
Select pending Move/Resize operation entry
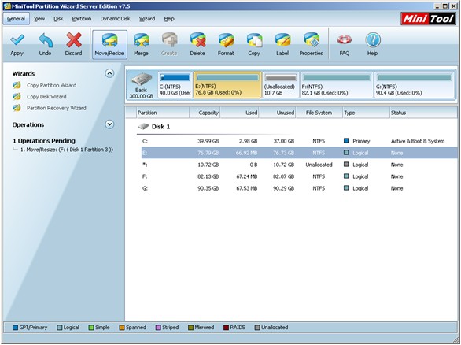(67, 150)
